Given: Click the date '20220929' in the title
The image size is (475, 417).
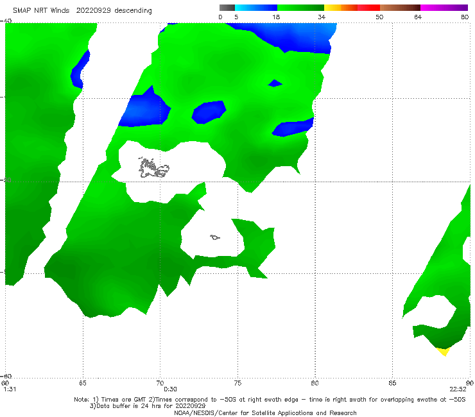Looking at the screenshot, I should coord(93,10).
